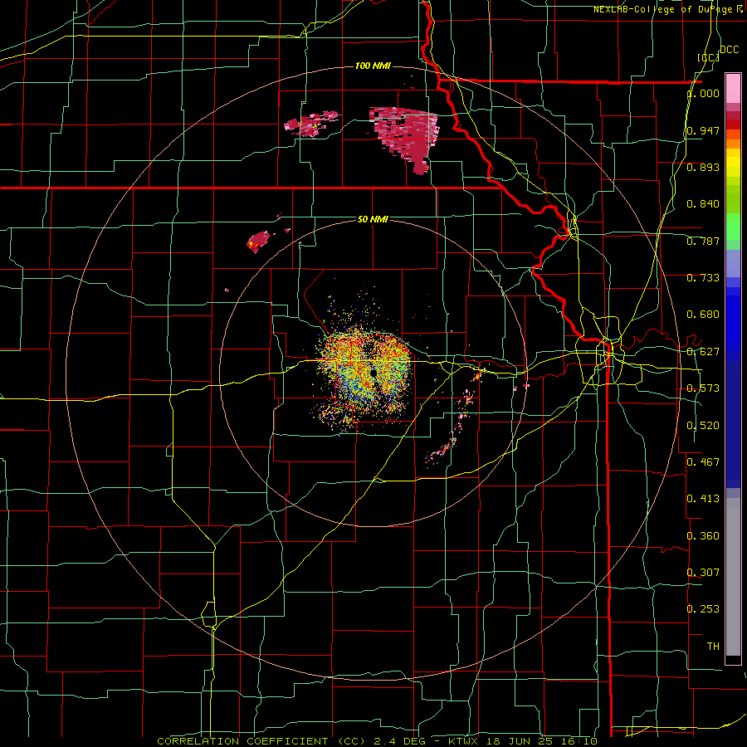Click the KTWX station identifier in the caption

coord(463,741)
